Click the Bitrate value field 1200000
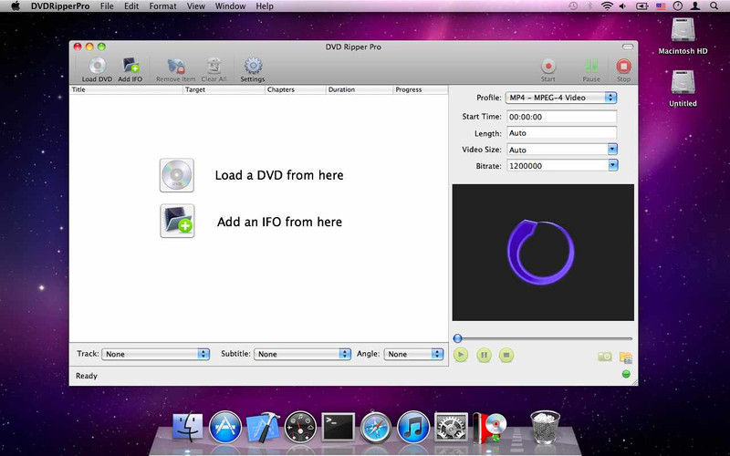The width and height of the screenshot is (730, 456). point(558,166)
